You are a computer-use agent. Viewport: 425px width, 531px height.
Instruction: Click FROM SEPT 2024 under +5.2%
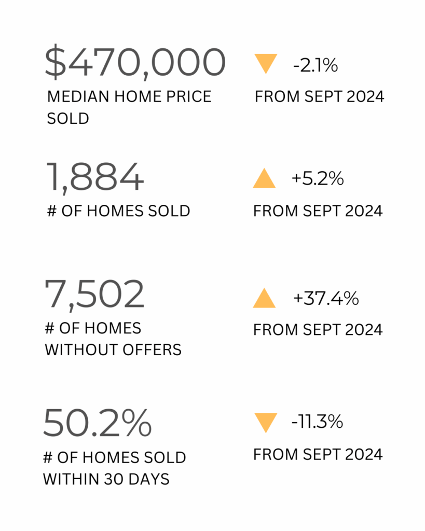318,211
